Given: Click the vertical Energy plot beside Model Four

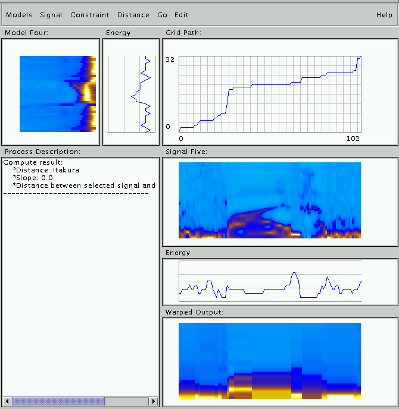Looking at the screenshot, I should tap(131, 93).
